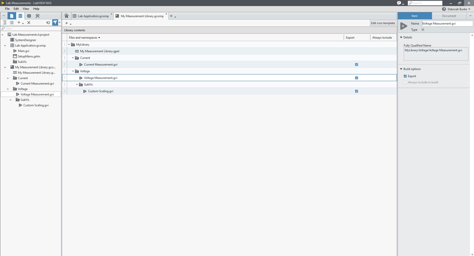Click the plus new-tab button after document tabs
Image resolution: width=474 pixels, height=256 pixels.
(171, 16)
